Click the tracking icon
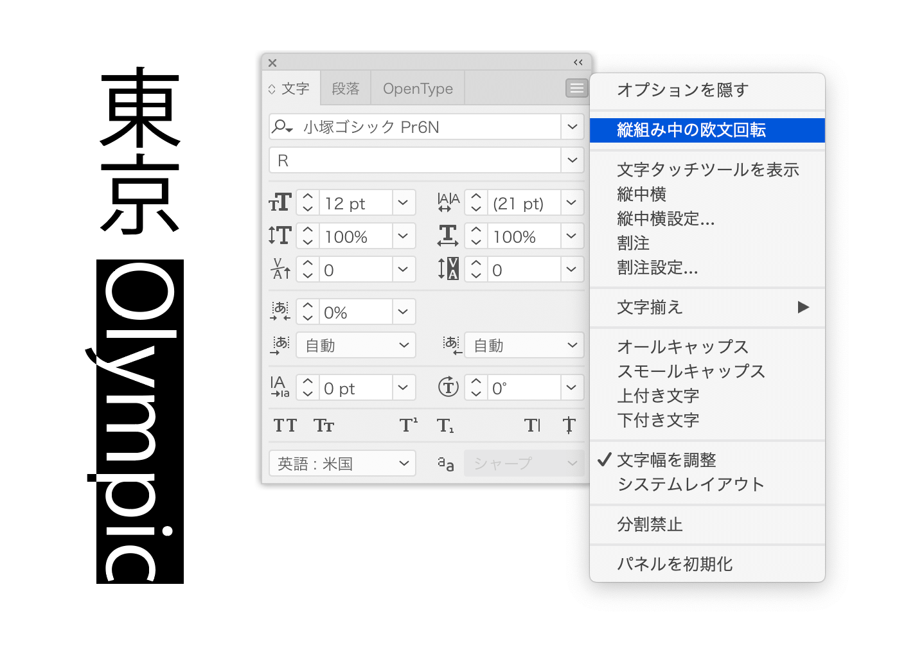 tap(448, 269)
